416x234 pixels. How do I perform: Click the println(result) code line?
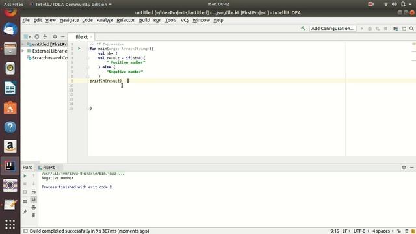[105, 81]
